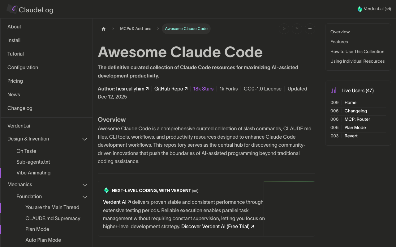Collapse the Foundation subsection
The image size is (396, 247).
85,197
